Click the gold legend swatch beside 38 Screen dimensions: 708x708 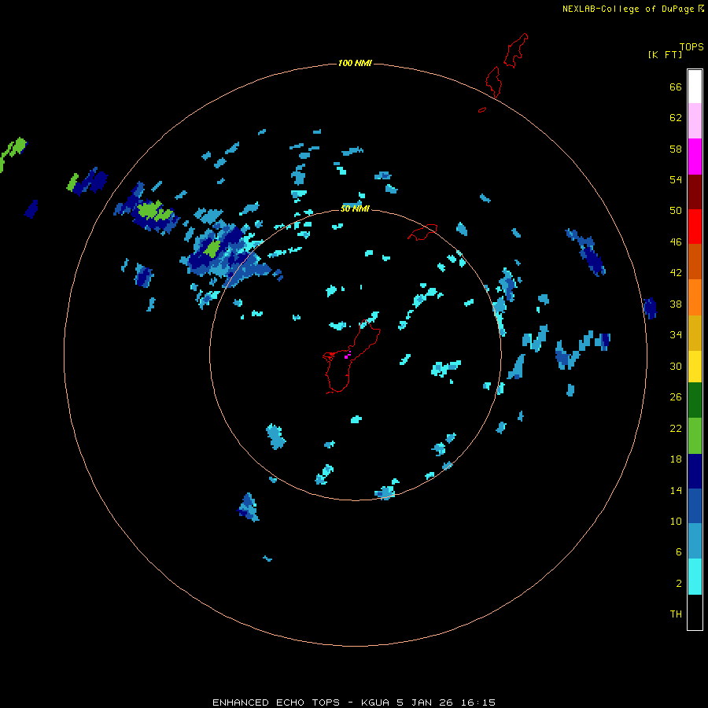[695, 333]
